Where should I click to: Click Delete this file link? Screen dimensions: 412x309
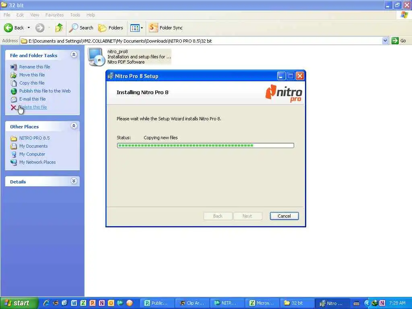(x=33, y=107)
